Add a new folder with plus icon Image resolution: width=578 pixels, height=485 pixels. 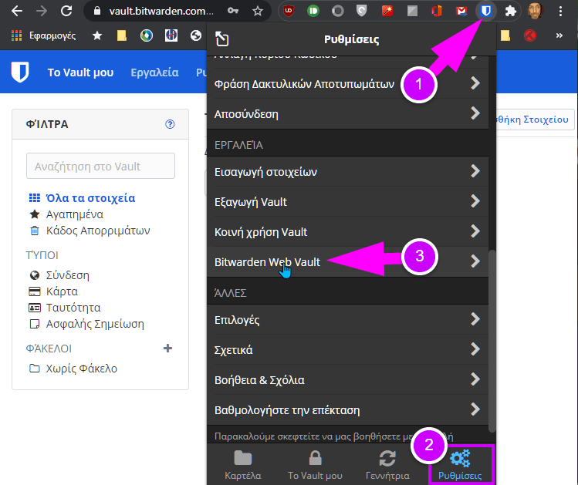pos(167,349)
